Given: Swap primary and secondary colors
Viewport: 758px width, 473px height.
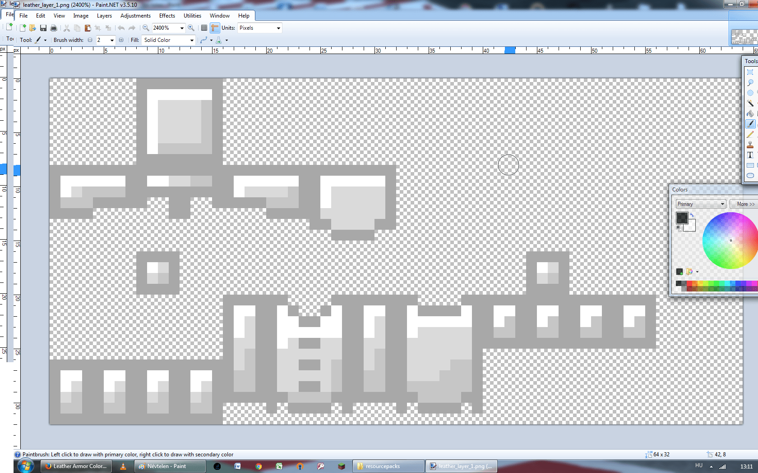Looking at the screenshot, I should 692,215.
